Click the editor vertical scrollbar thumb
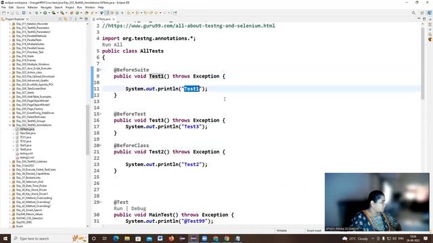Screen dimensions: 433x243 click(423, 63)
